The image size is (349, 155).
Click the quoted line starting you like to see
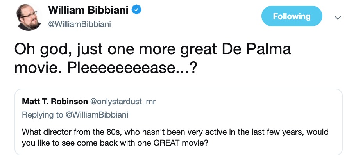tap(115, 143)
